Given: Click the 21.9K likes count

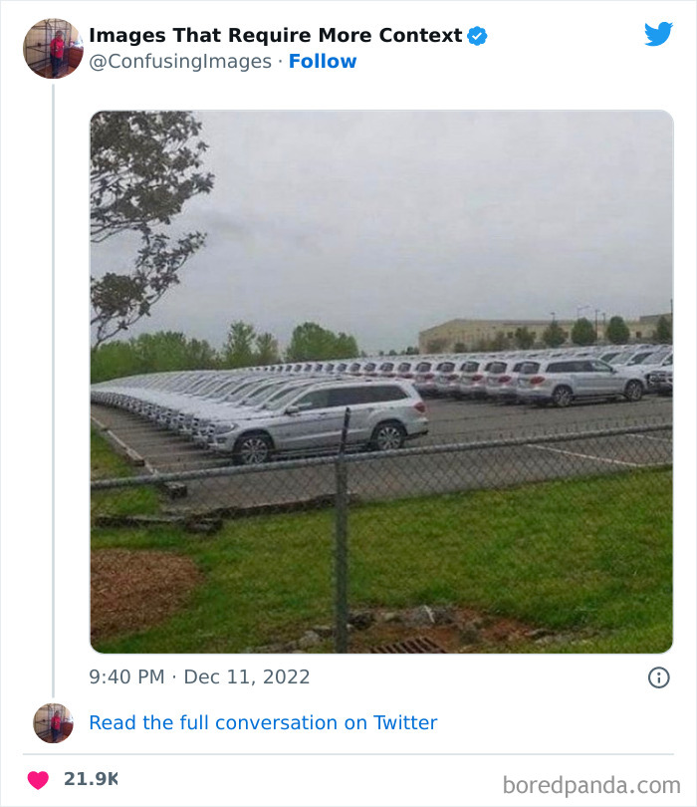Looking at the screenshot, I should 91,779.
